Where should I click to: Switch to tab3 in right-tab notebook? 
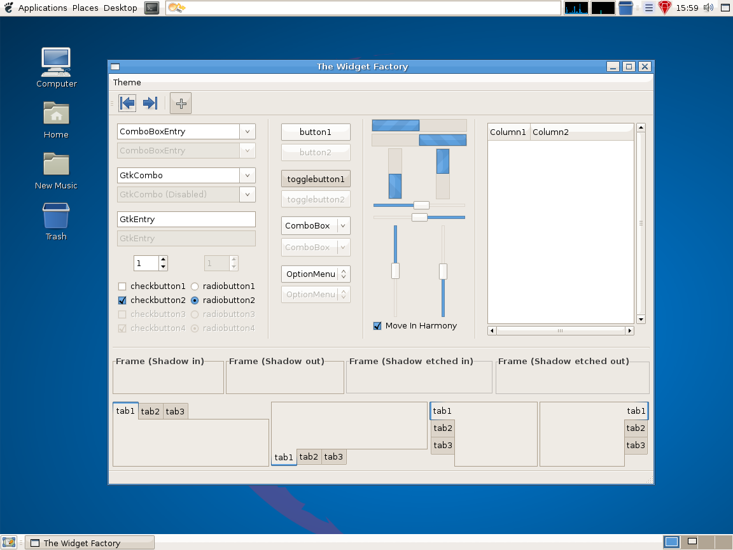click(x=636, y=445)
